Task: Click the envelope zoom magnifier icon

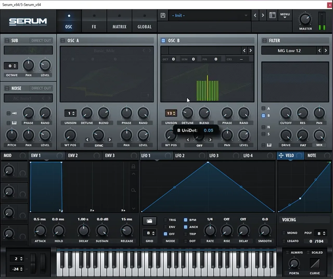Action: click(133, 191)
